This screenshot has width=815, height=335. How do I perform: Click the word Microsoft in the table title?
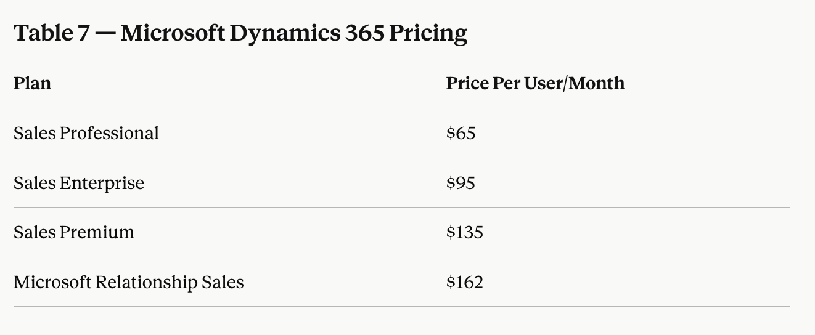point(172,33)
